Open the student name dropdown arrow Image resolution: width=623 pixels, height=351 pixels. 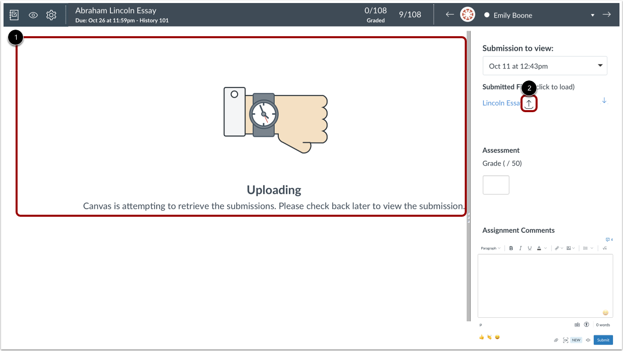tap(592, 15)
